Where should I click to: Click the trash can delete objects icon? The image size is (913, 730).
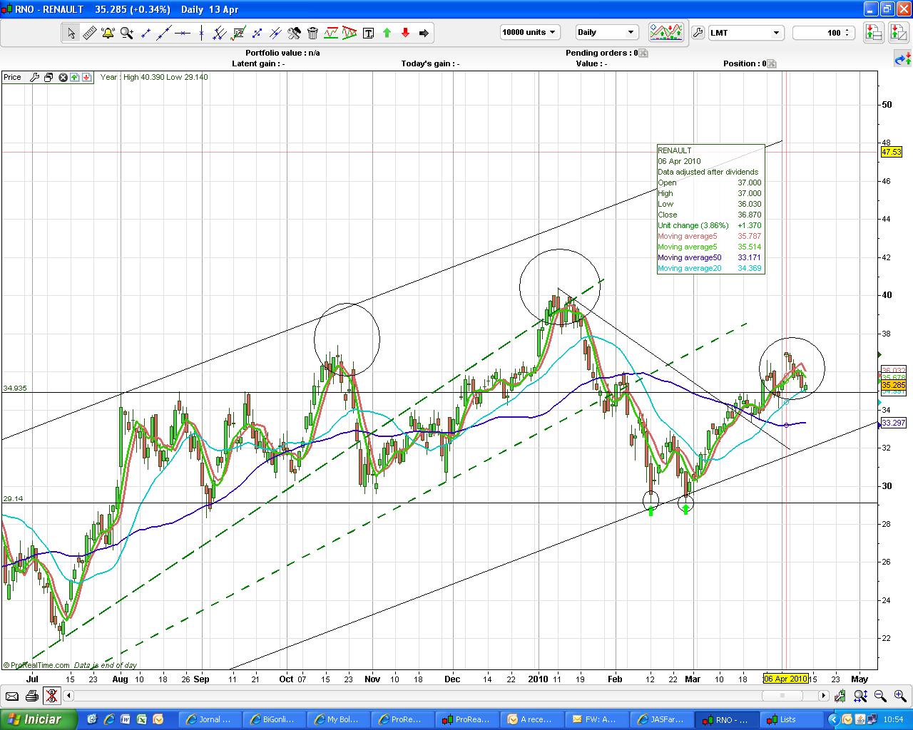(312, 33)
